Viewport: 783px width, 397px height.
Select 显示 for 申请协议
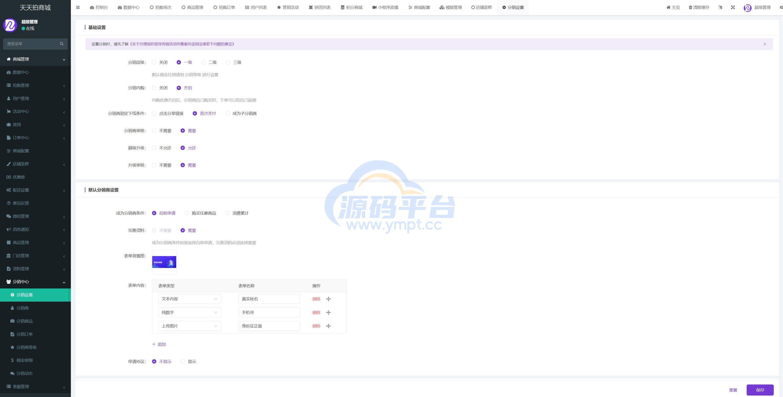[183, 361]
